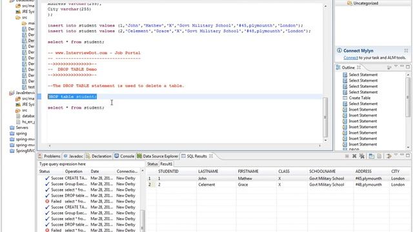Click the 'select * from student;' line after DROP
413x232 pixels.
coord(76,108)
